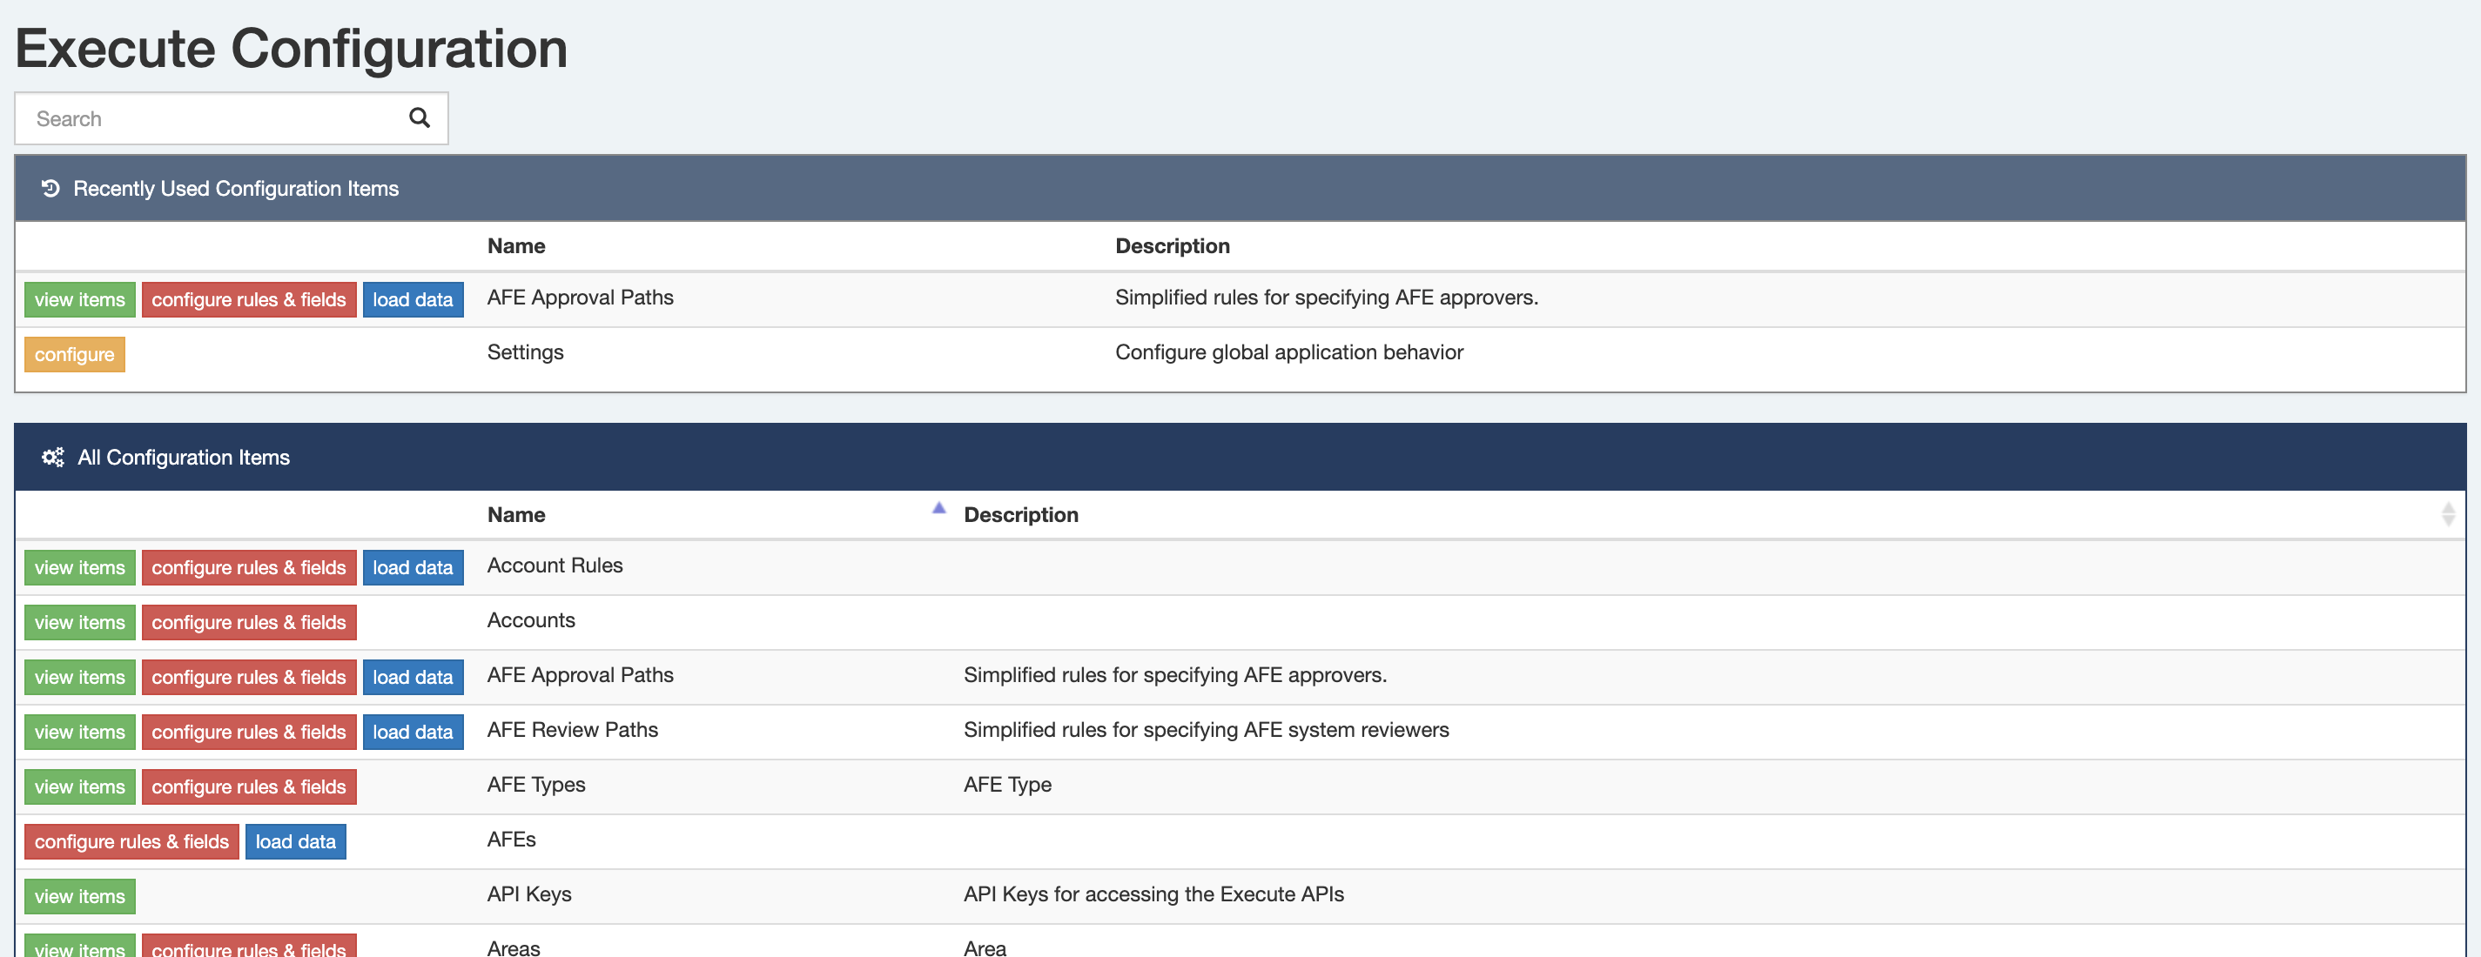
Task: Click 'API Keys for accessing the Execute APIs' text
Action: click(x=1153, y=895)
